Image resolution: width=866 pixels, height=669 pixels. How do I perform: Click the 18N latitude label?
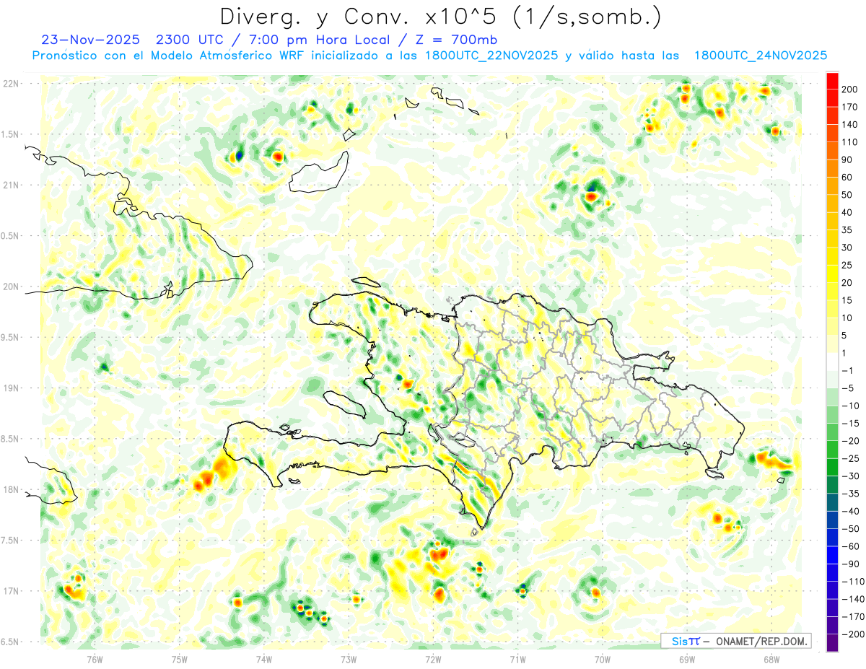(x=12, y=490)
